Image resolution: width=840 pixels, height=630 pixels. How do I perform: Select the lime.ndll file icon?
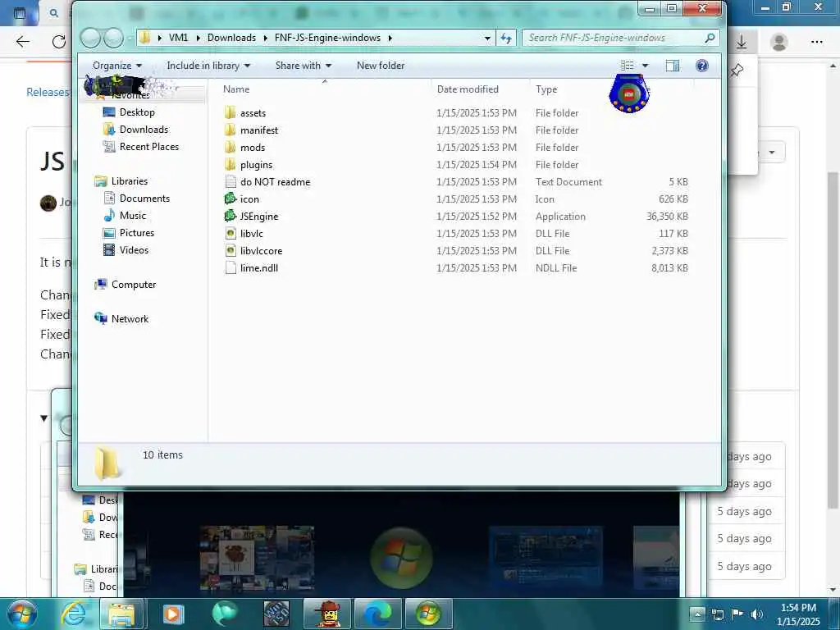point(231,268)
